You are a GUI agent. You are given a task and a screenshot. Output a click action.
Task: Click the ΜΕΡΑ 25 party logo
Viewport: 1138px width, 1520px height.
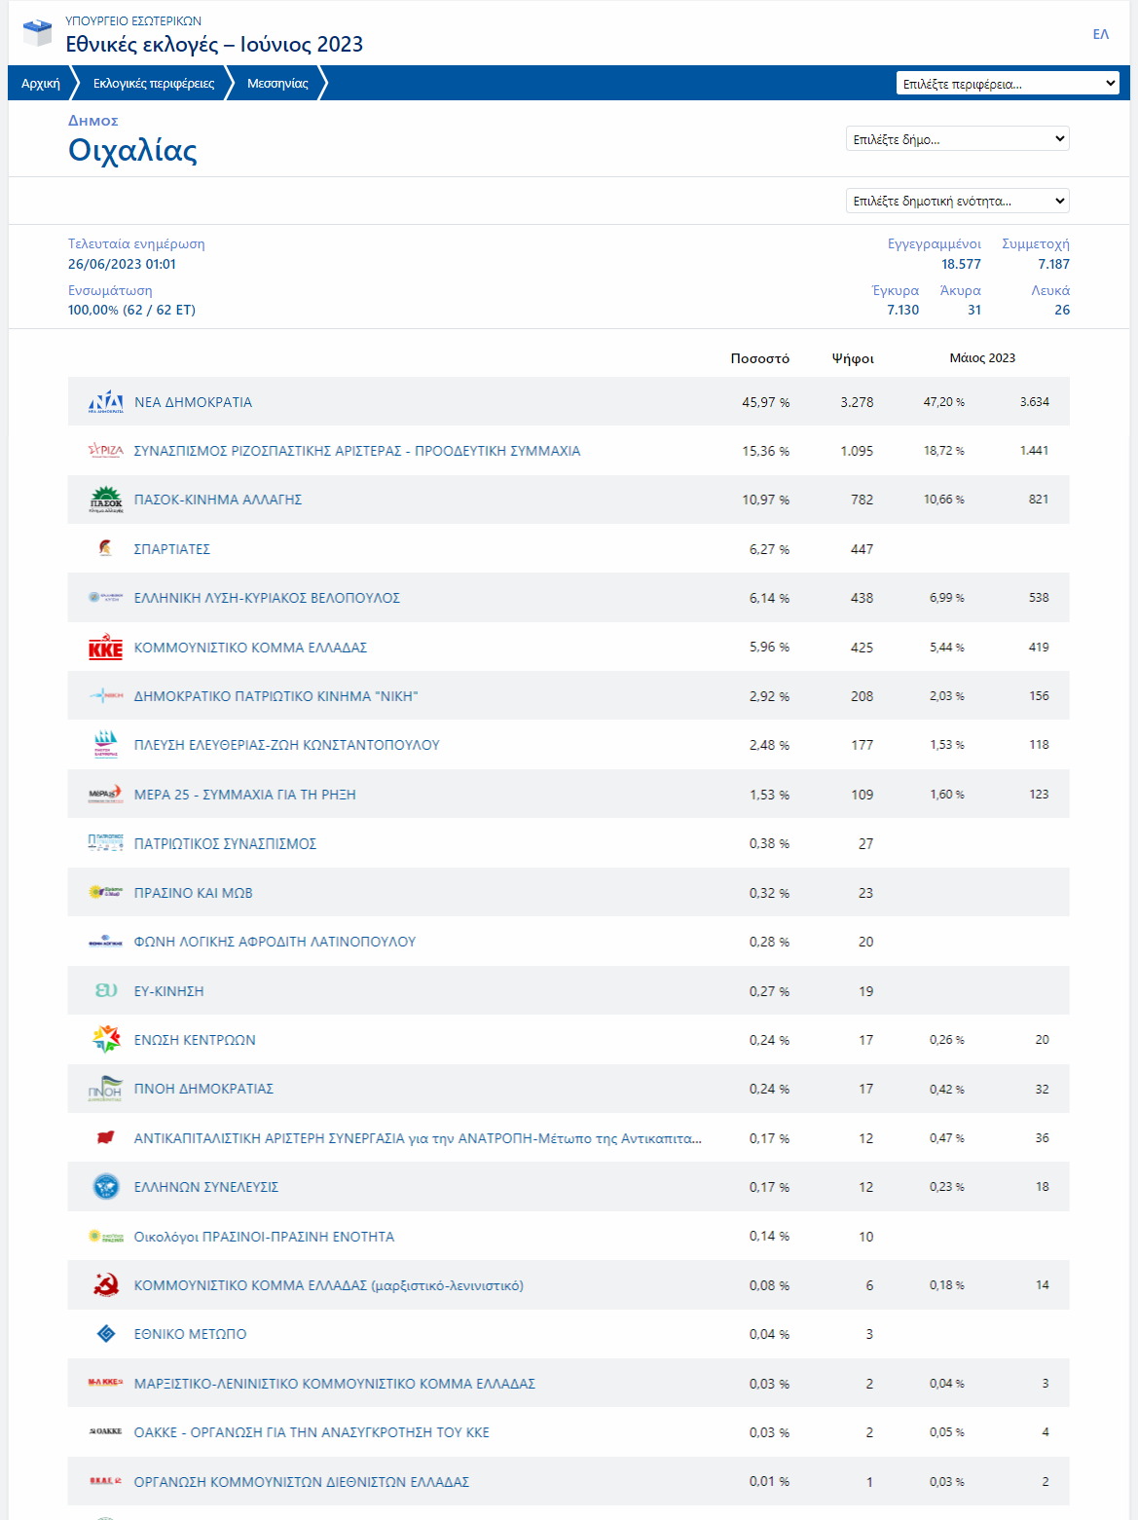click(106, 795)
